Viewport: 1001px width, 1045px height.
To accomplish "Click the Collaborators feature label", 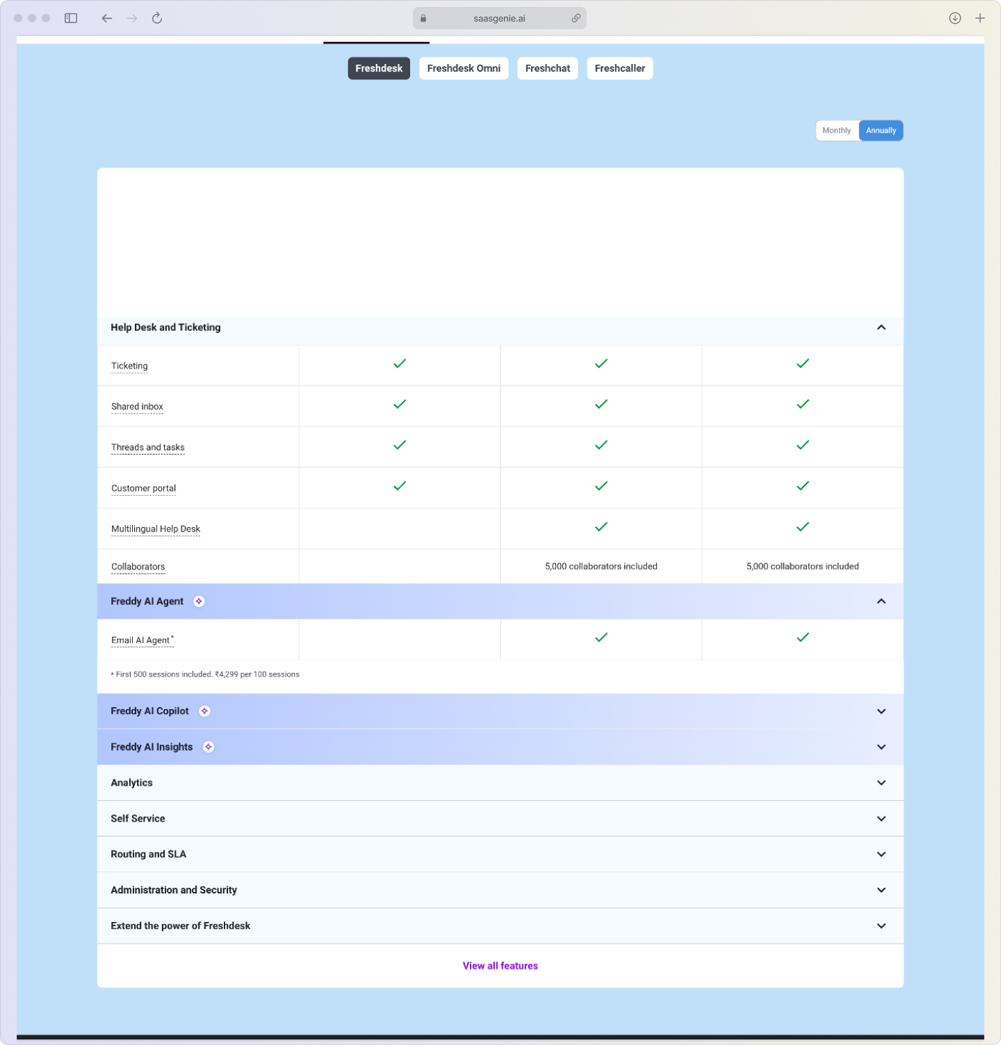I will click(138, 567).
